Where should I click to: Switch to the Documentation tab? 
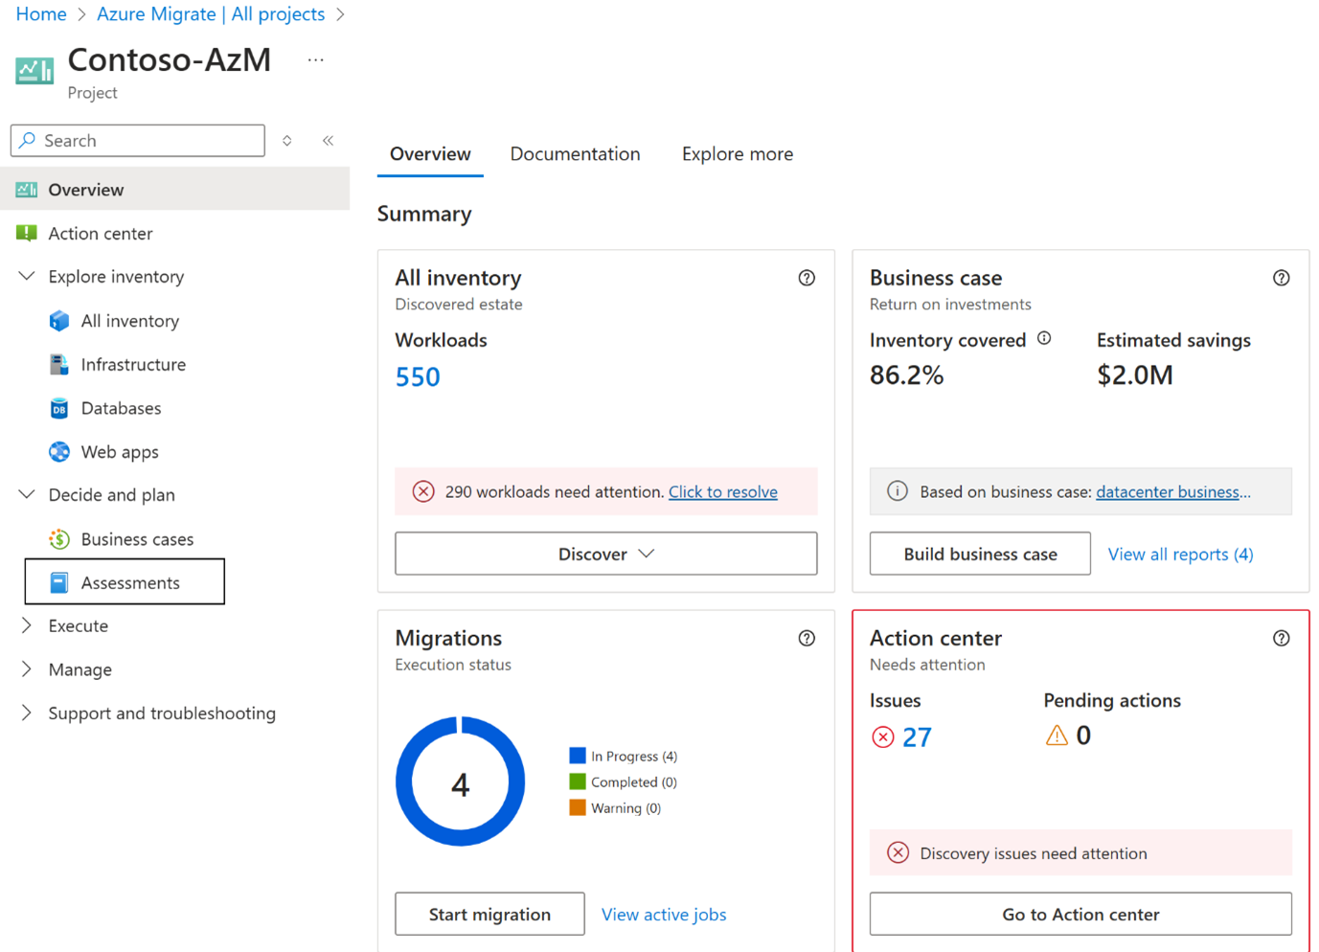pyautogui.click(x=575, y=154)
